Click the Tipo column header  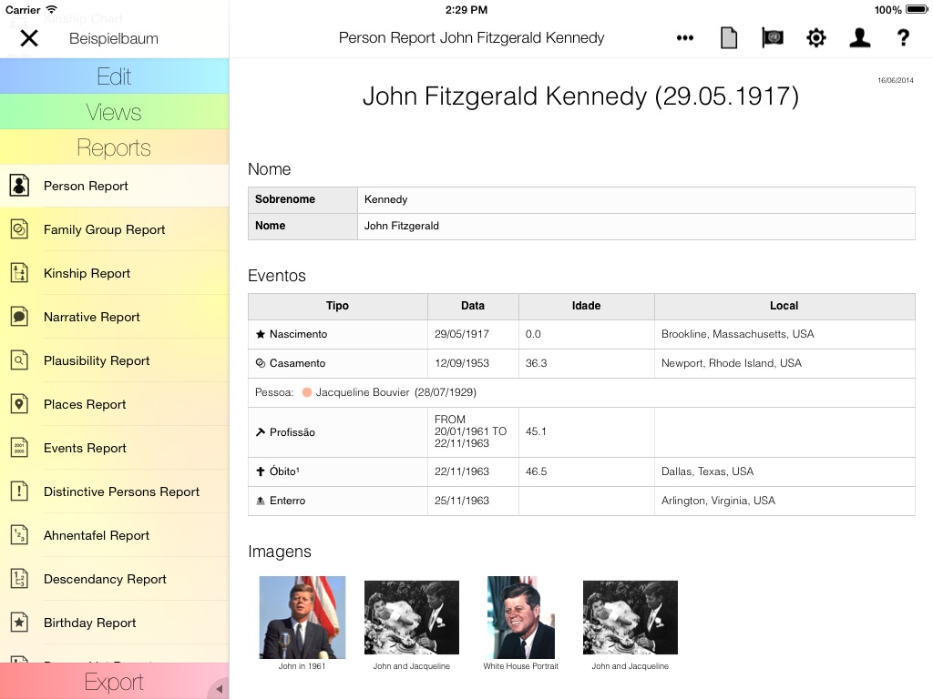(x=337, y=306)
